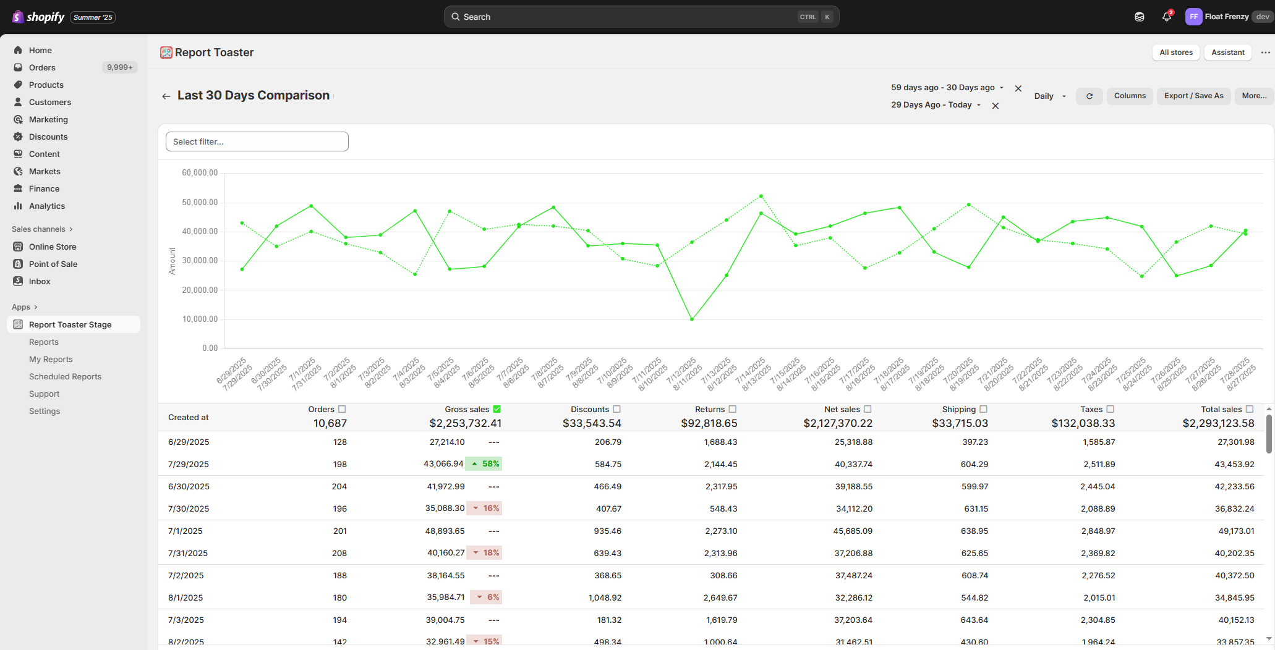Open Analytics in the sidebar
Screen dimensions: 1275x650
[47, 206]
